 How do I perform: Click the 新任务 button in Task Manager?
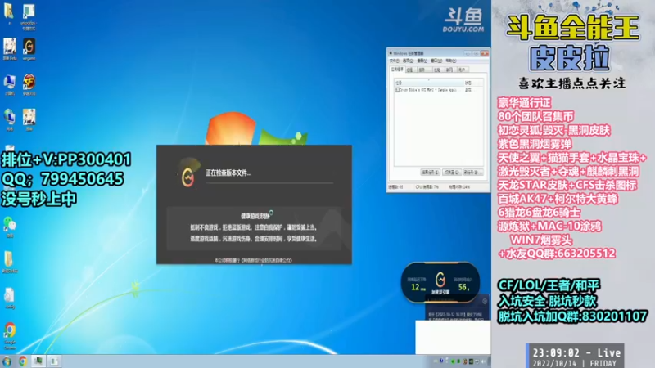[x=472, y=173]
